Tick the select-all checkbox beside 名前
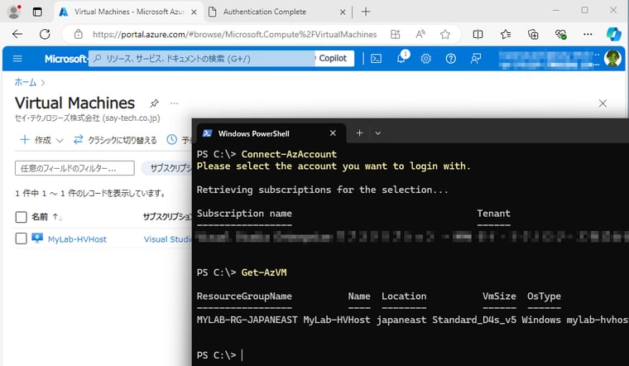 coord(21,217)
